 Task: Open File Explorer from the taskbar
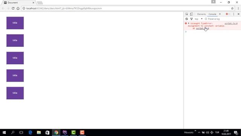[x=39, y=133]
